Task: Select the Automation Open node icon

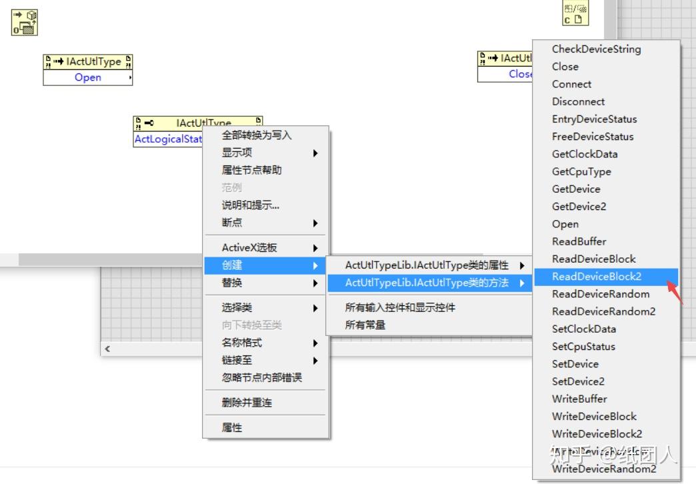Action: tap(24, 21)
